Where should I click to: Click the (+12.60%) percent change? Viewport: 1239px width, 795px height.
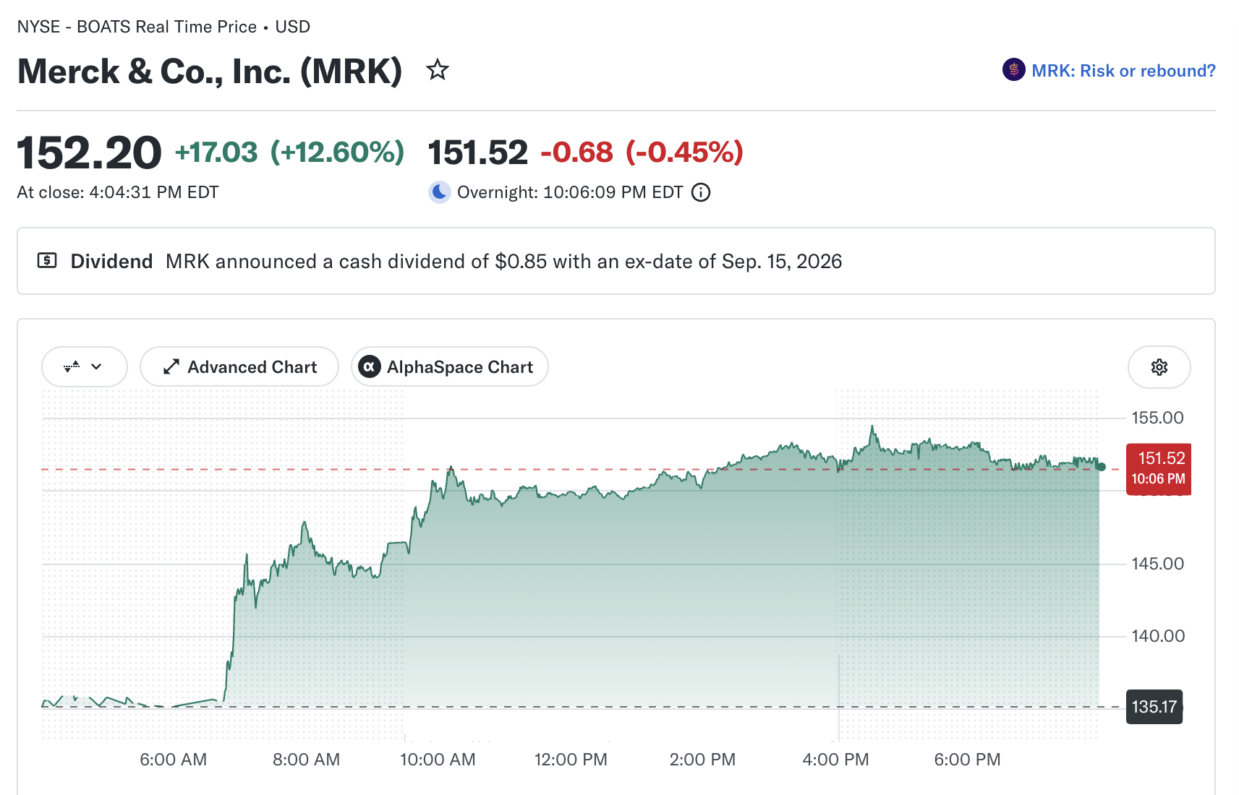[x=337, y=152]
